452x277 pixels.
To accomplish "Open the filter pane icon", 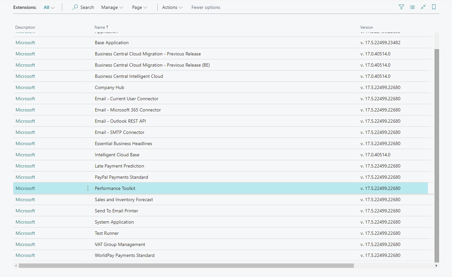I will coord(401,7).
